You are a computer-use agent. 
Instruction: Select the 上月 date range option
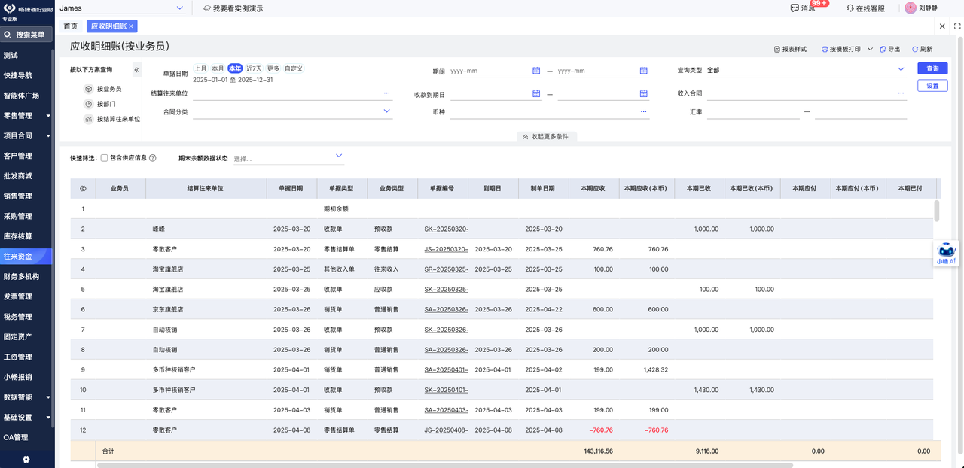pyautogui.click(x=200, y=68)
